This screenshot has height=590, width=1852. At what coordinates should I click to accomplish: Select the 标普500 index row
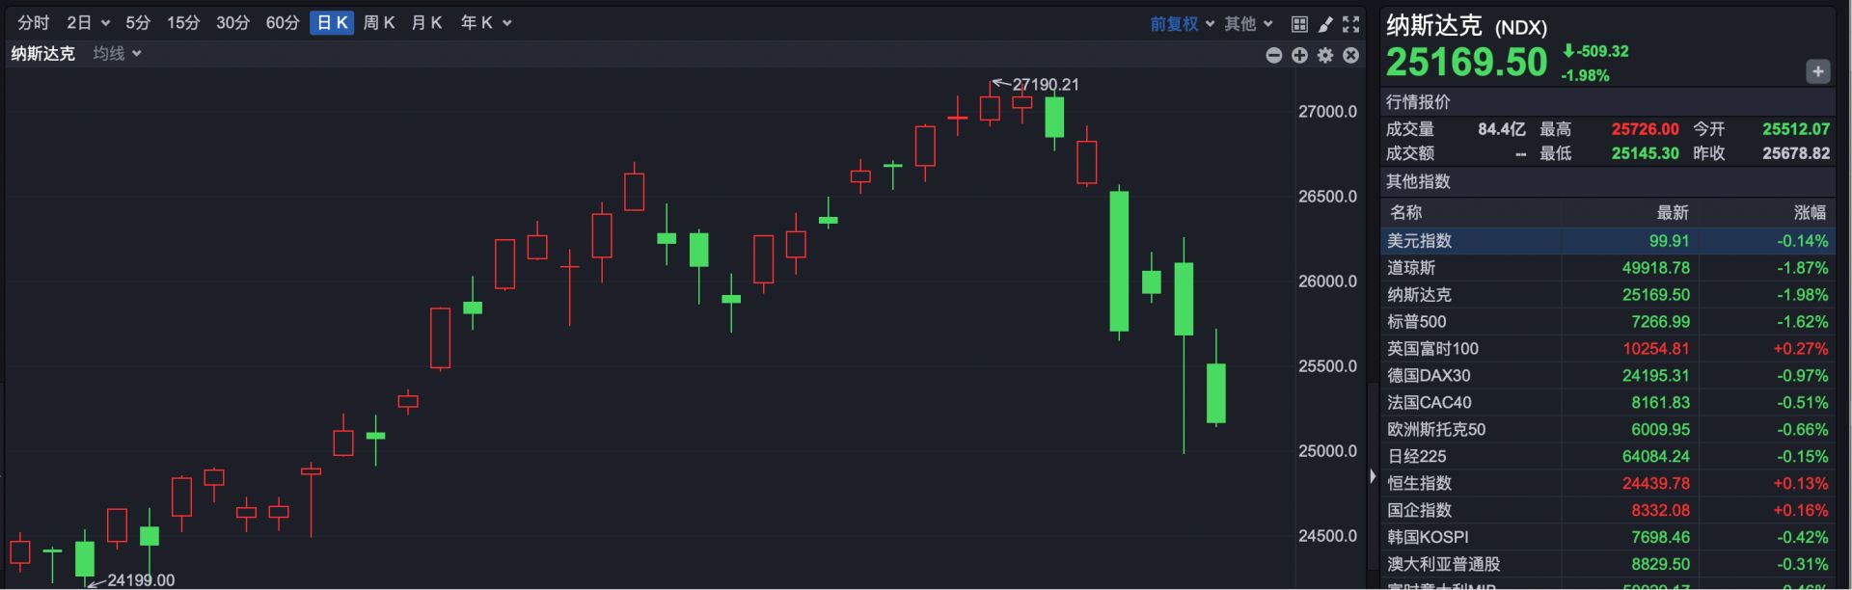pos(1608,322)
